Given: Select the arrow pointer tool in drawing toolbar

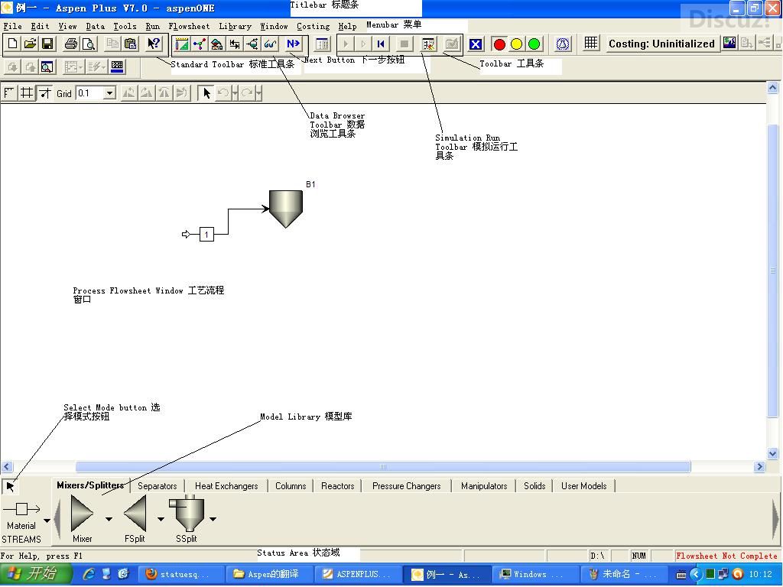Looking at the screenshot, I should (206, 92).
